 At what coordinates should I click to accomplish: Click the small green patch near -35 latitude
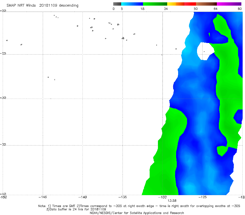(x=222, y=151)
